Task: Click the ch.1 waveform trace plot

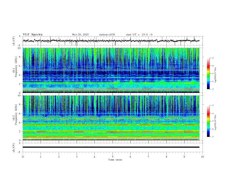Action: pyautogui.click(x=111, y=41)
